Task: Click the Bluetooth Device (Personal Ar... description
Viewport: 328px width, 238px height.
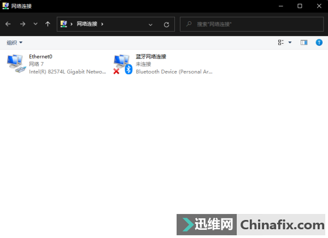Action: 174,72
